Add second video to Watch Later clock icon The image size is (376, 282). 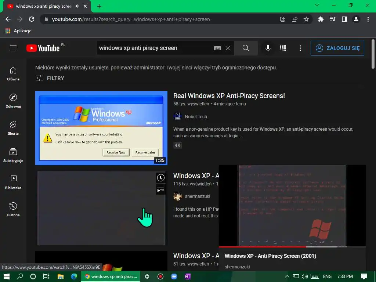(161, 178)
